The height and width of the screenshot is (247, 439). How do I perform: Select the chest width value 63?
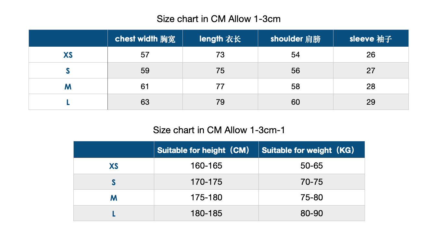point(145,102)
